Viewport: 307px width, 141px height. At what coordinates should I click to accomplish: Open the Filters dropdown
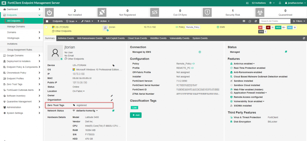(298, 21)
